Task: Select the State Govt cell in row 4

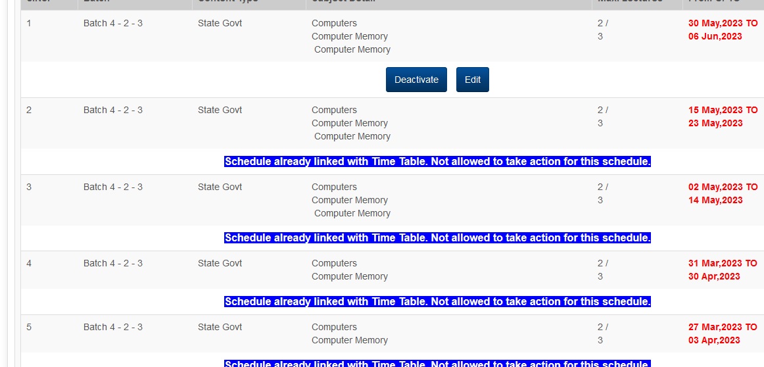Action: pos(220,264)
